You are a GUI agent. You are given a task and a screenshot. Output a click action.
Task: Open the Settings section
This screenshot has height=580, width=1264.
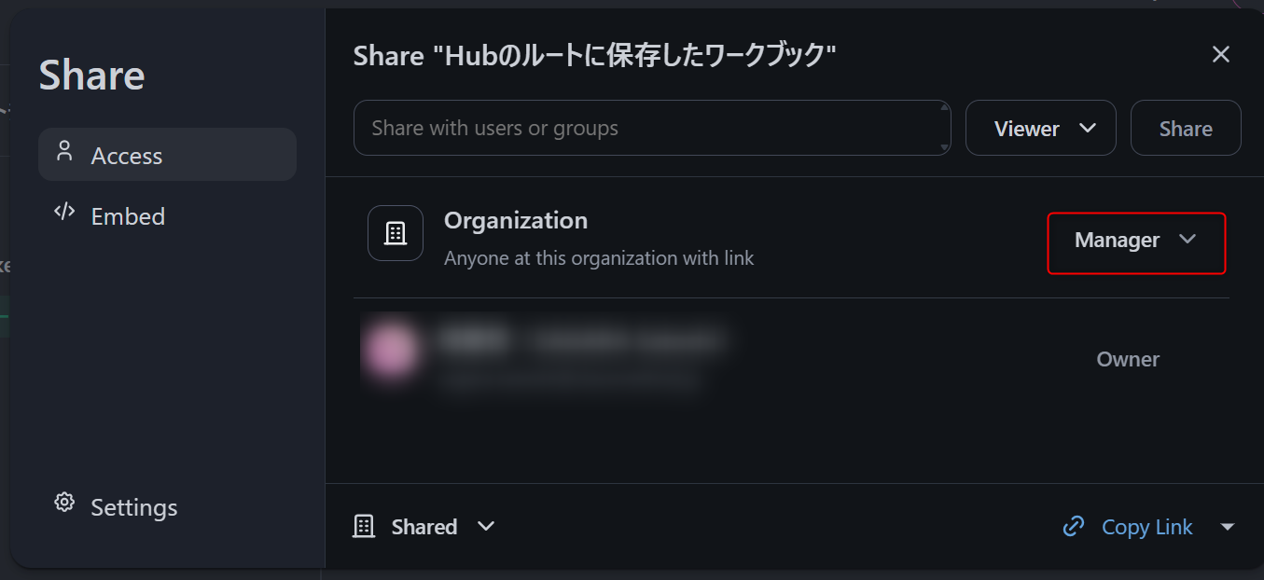133,507
